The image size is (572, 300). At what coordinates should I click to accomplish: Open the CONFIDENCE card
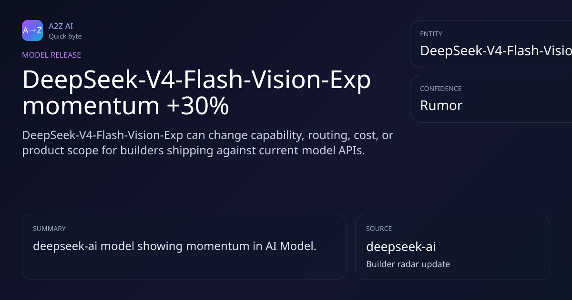point(491,99)
